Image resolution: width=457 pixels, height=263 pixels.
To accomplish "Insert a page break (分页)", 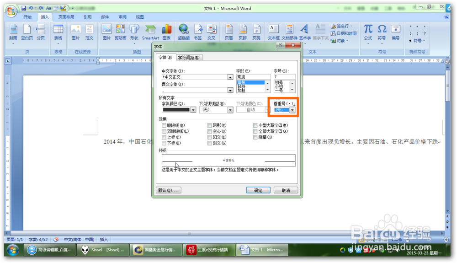I will tap(41, 32).
